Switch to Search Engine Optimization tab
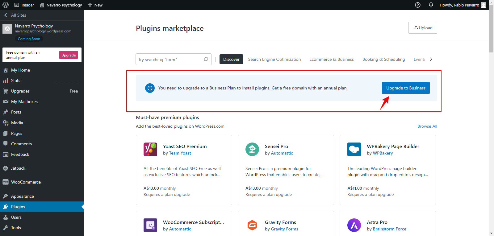This screenshot has height=236, width=494. pyautogui.click(x=274, y=59)
